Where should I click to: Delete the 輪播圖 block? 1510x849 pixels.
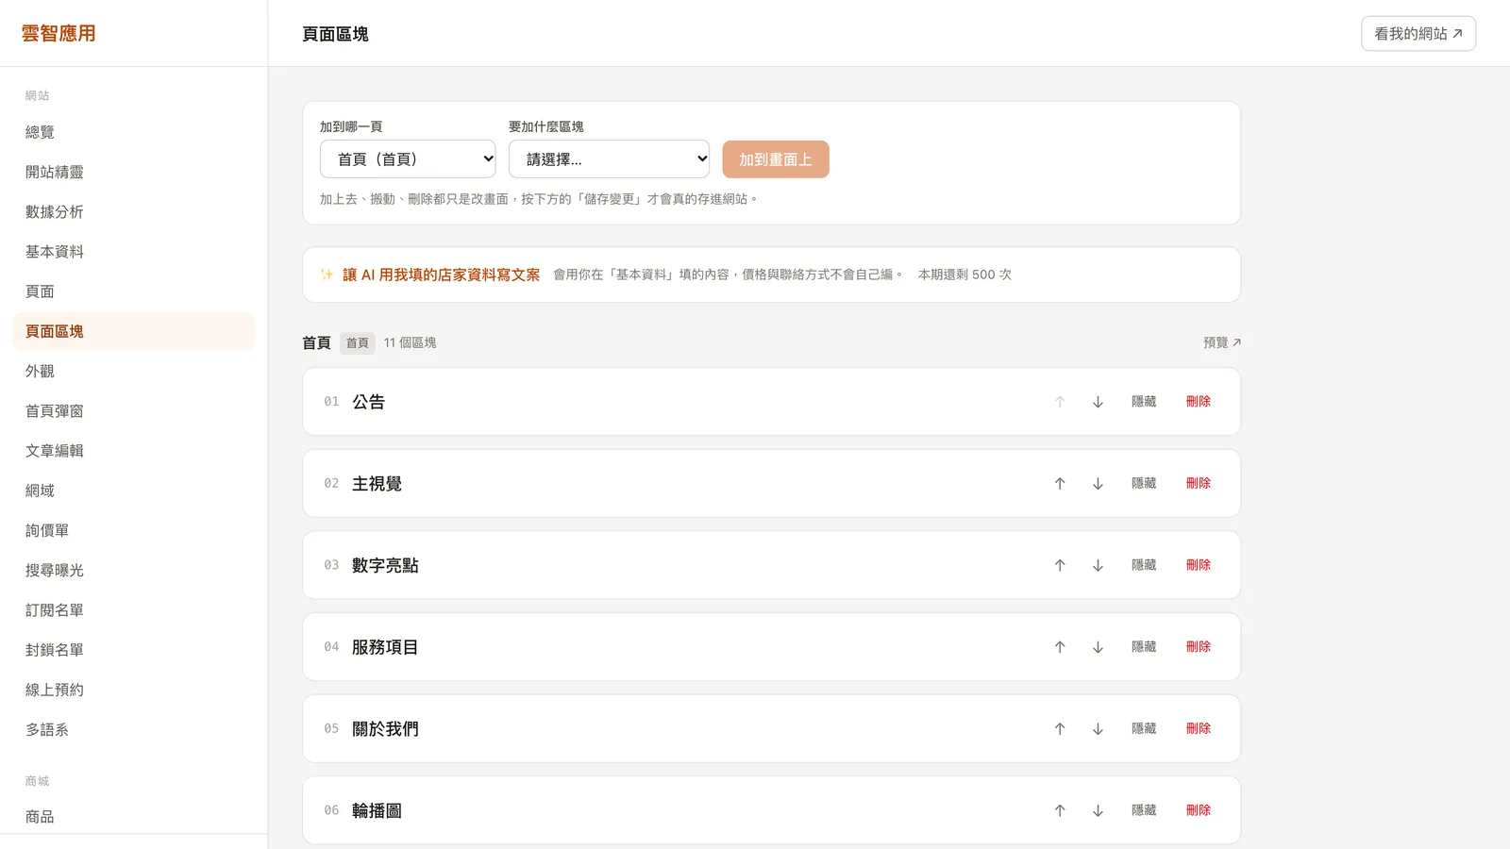1199,810
